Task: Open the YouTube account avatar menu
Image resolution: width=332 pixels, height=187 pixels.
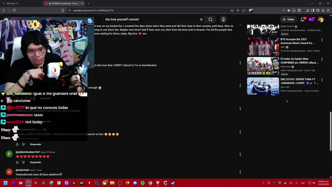Action: pyautogui.click(x=321, y=19)
